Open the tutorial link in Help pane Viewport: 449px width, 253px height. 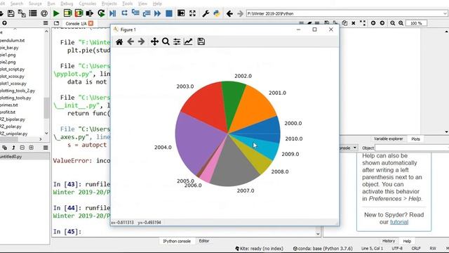click(399, 222)
